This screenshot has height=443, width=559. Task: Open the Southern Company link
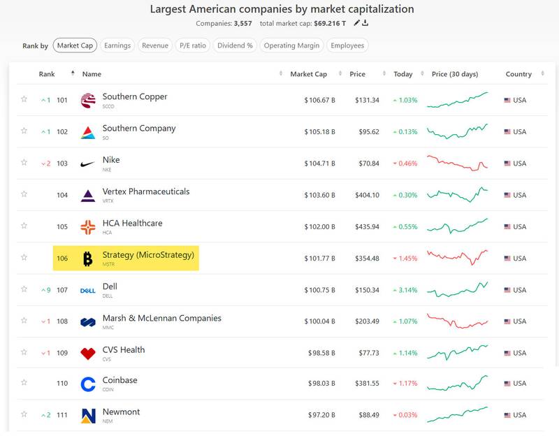pos(139,129)
